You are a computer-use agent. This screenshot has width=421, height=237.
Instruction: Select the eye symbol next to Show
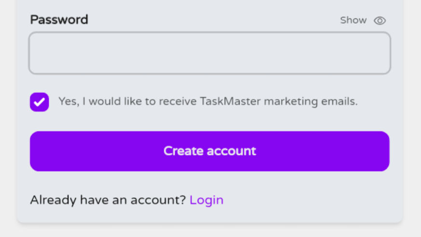(380, 20)
